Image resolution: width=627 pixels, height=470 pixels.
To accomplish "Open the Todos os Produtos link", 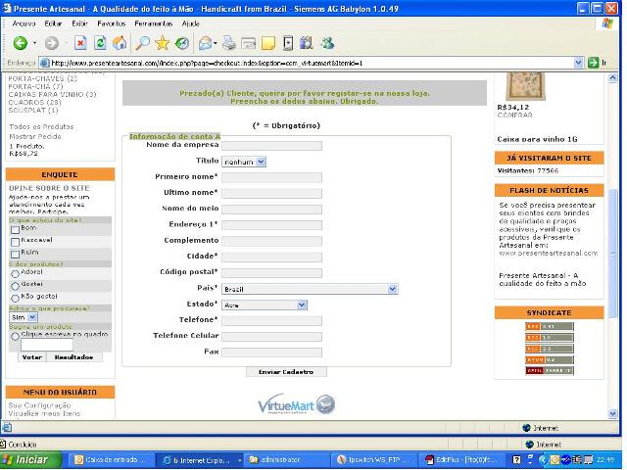I will pos(41,126).
